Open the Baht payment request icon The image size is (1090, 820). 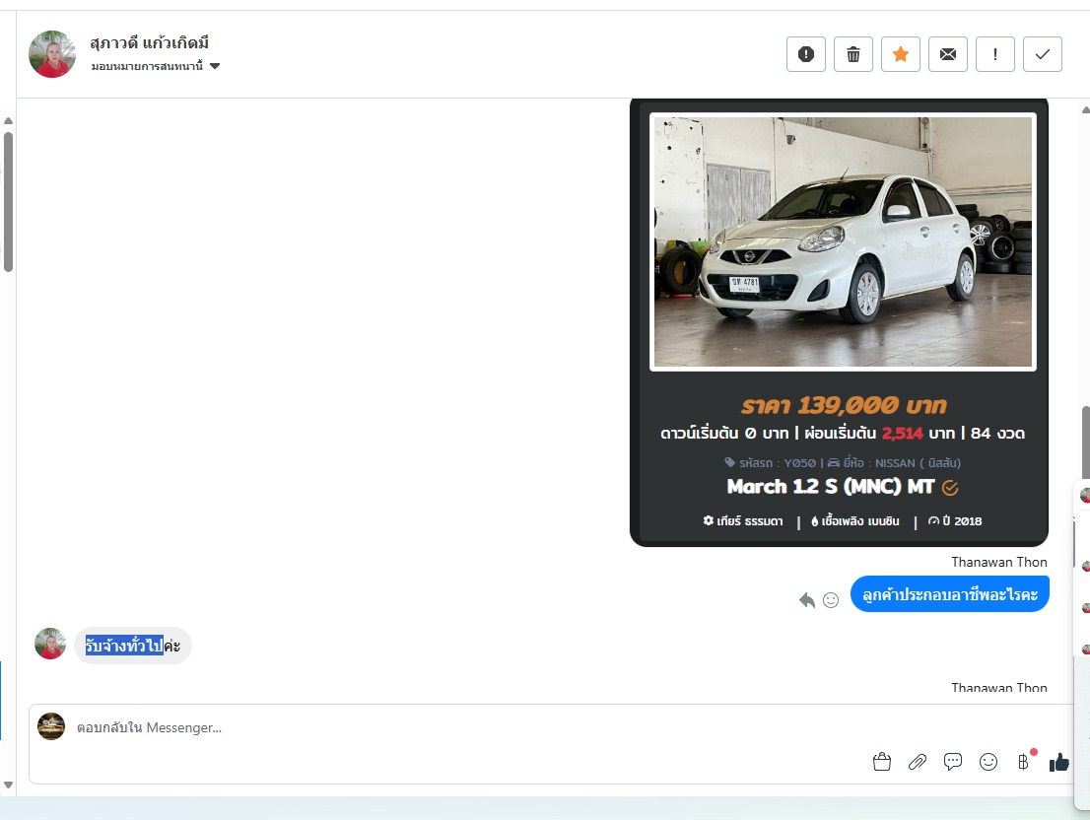point(1024,762)
